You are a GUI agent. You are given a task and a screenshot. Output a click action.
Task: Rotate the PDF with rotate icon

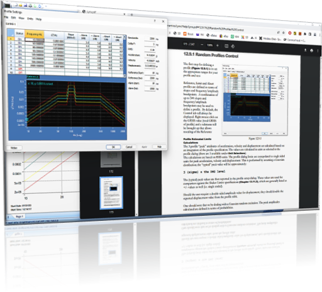point(233,46)
